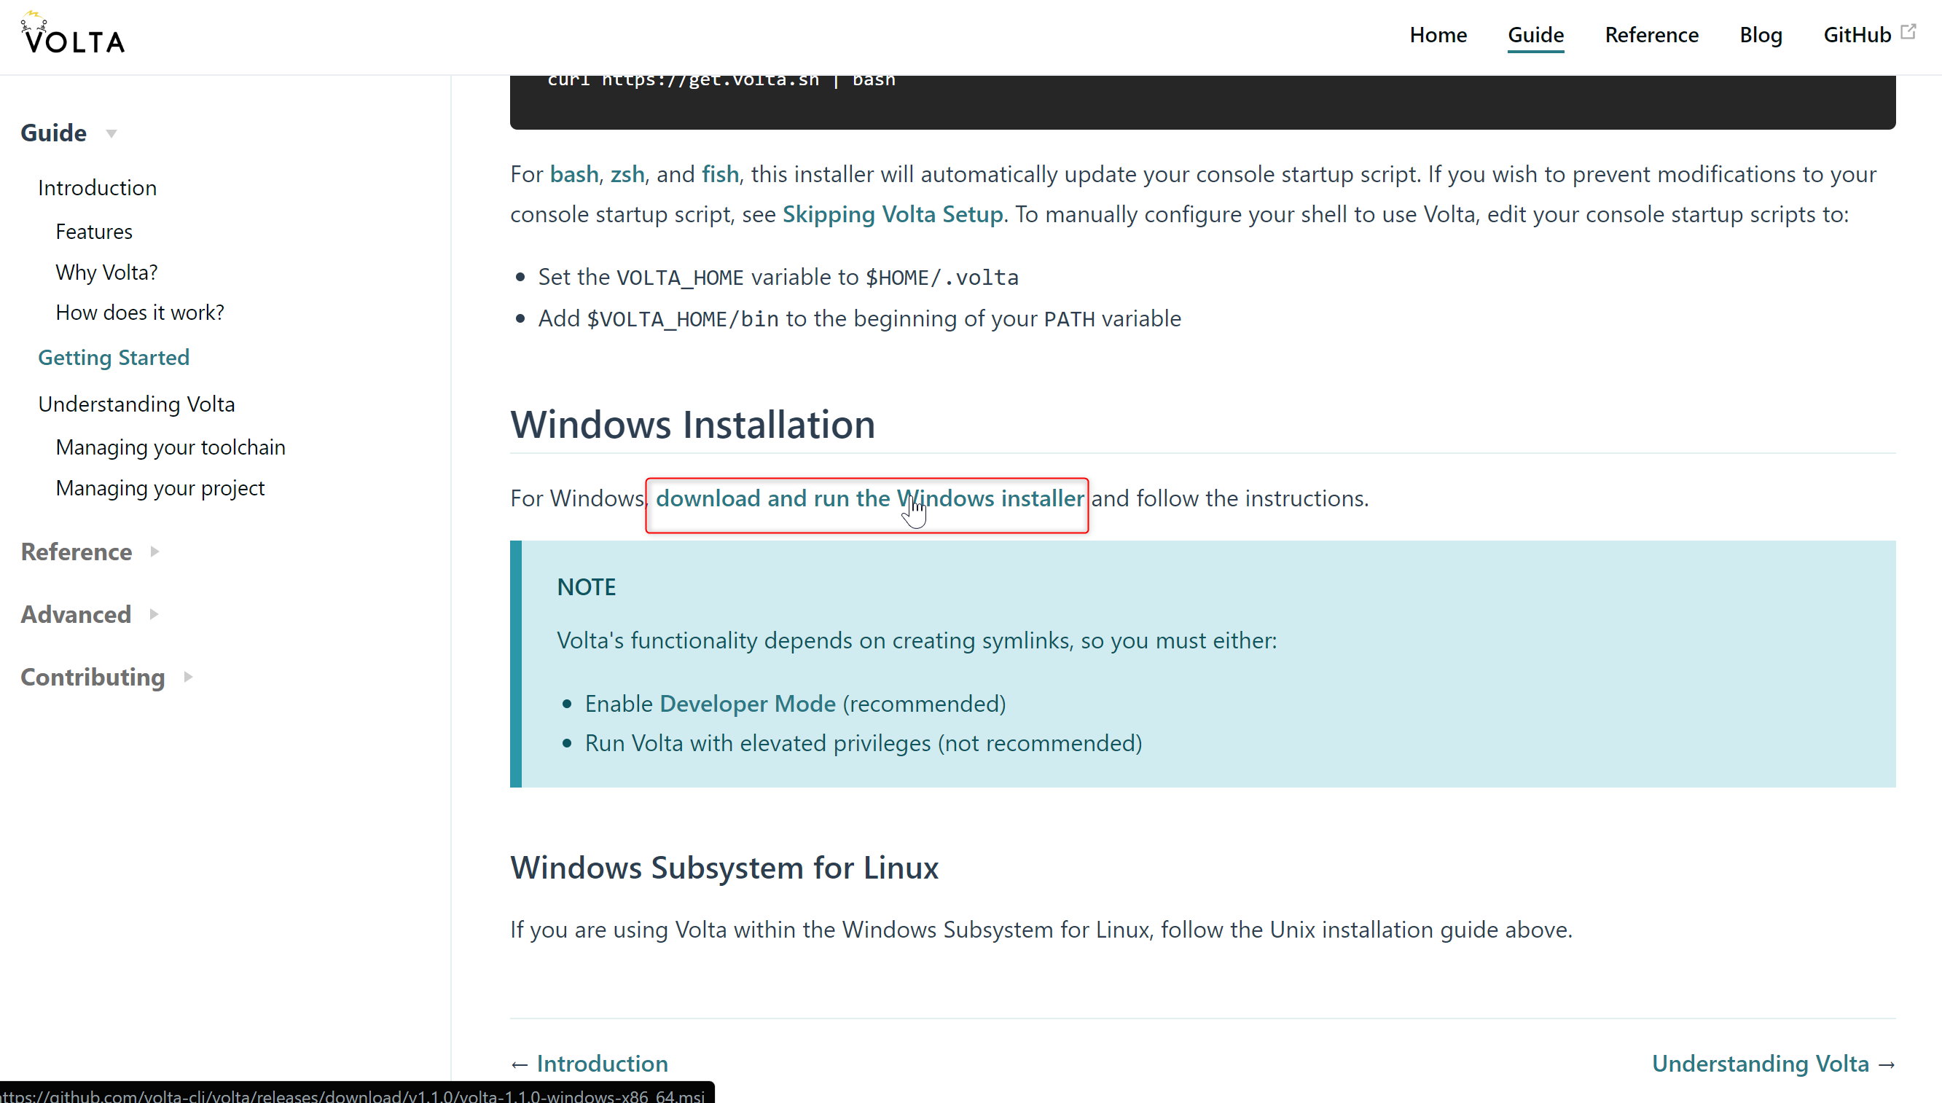The width and height of the screenshot is (1942, 1103).
Task: Select the Guide top nav item
Action: pyautogui.click(x=1535, y=35)
